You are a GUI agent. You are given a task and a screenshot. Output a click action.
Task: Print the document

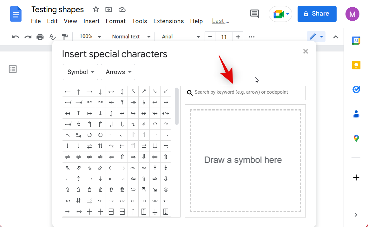(40, 37)
